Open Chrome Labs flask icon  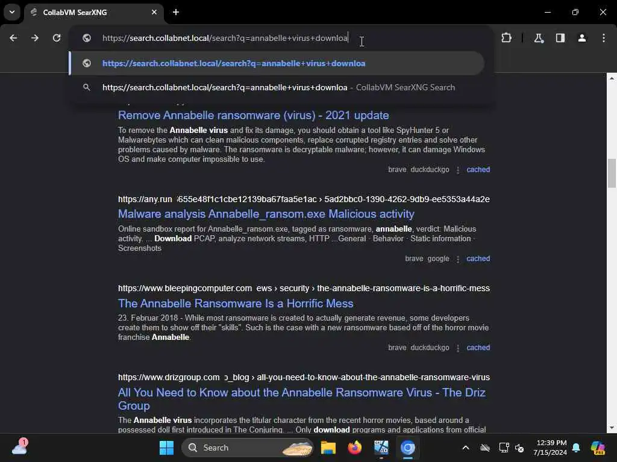point(539,38)
